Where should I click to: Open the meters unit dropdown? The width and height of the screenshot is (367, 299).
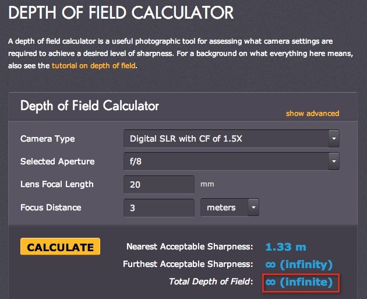[230, 207]
